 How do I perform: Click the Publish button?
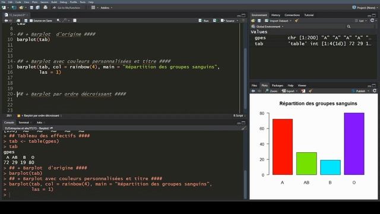coord(359,91)
